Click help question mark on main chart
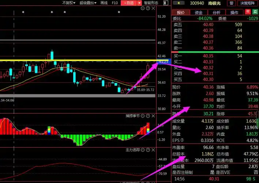This screenshot has height=183, width=259. [x=148, y=8]
